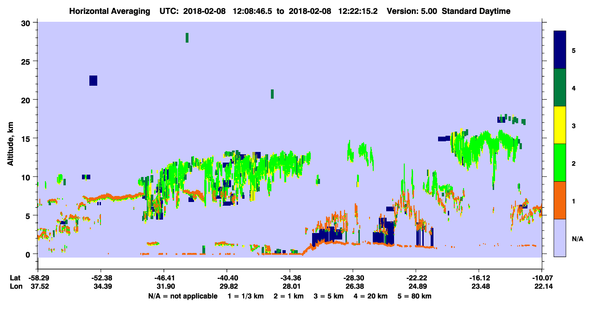Click latitude value -16.12
This screenshot has width=602, height=309.
click(x=479, y=278)
